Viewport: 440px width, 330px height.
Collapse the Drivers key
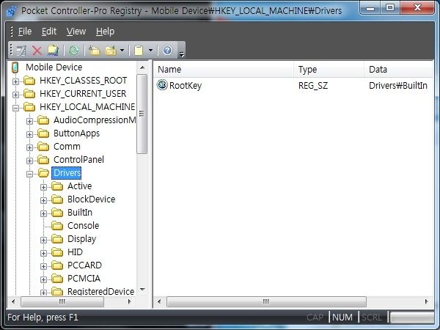pos(29,174)
